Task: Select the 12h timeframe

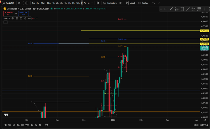Action: pos(78,3)
